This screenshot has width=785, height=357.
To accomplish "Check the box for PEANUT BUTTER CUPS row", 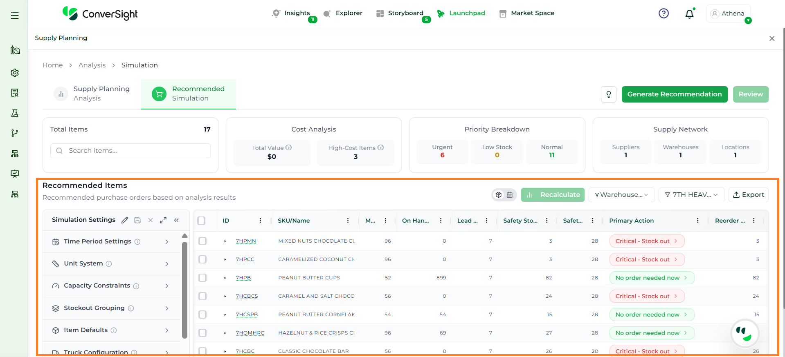I will pos(202,278).
